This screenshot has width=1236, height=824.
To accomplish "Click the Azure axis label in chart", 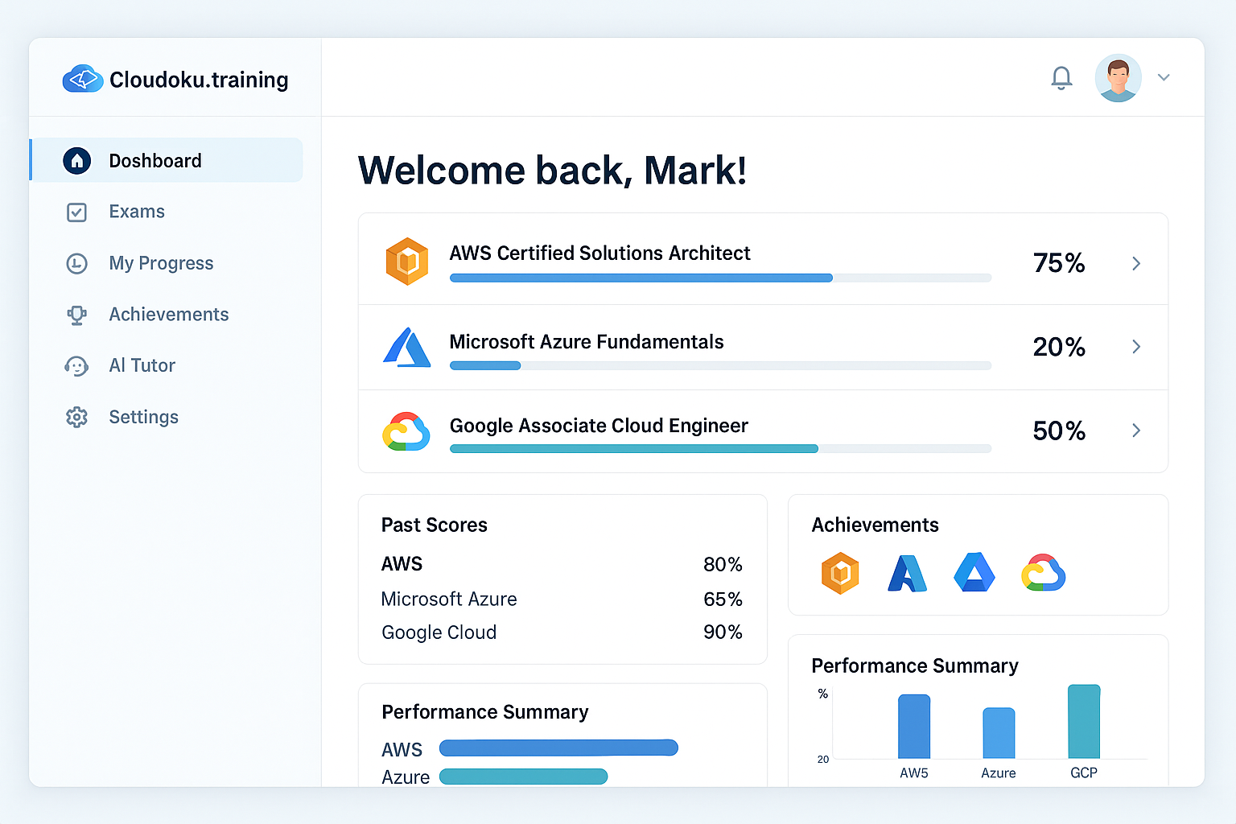I will tap(999, 772).
